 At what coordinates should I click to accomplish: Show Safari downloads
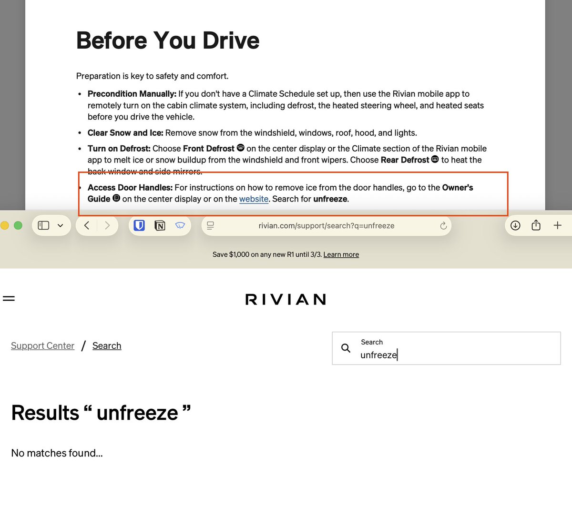(x=515, y=225)
